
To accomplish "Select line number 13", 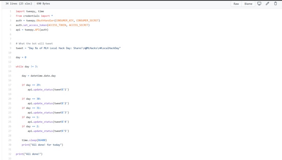I will [x=10, y=67].
